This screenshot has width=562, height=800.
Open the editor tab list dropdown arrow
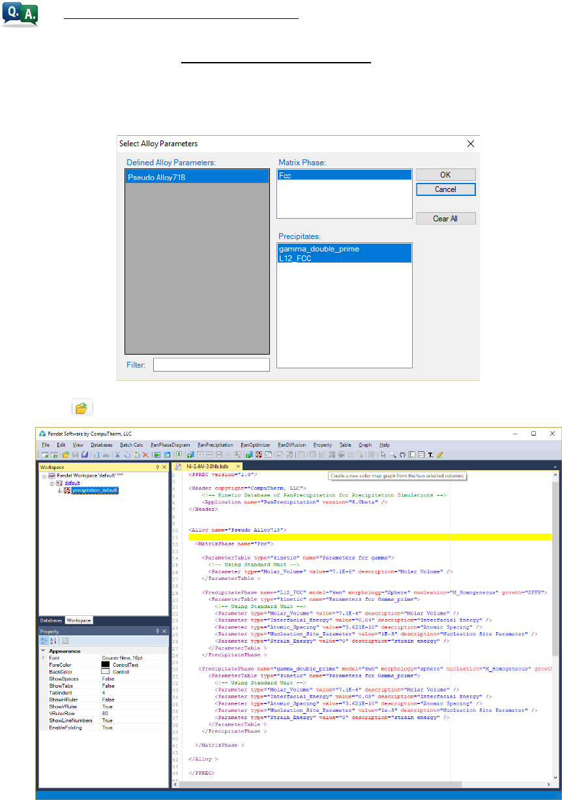tap(555, 468)
